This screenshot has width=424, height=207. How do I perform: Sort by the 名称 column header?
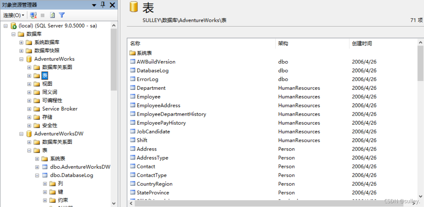[x=202, y=43]
